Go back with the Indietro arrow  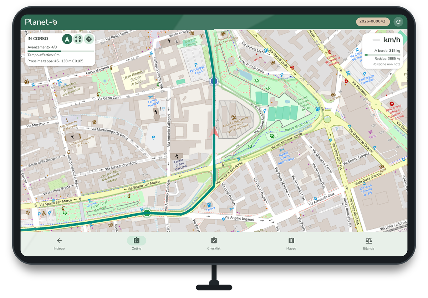pyautogui.click(x=59, y=244)
